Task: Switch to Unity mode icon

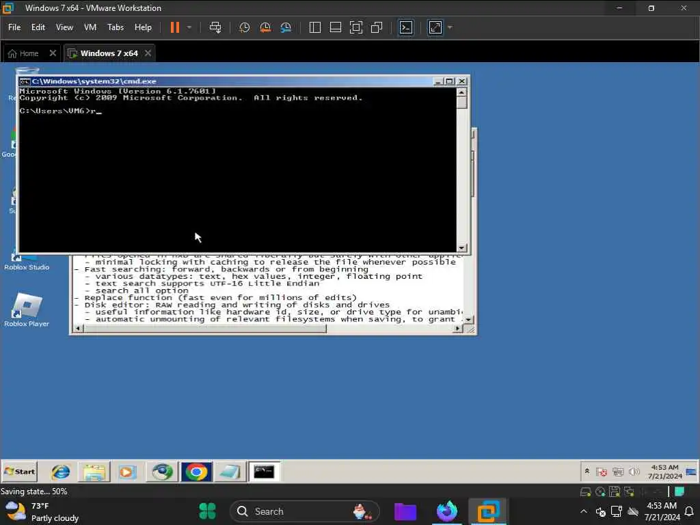Action: [x=377, y=27]
